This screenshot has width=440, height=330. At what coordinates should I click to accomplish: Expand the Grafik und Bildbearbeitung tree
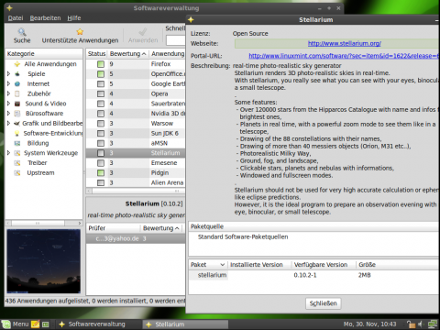(x=8, y=124)
